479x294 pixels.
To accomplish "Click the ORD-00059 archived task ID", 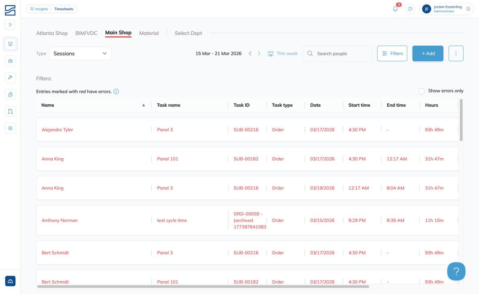I will [x=250, y=220].
